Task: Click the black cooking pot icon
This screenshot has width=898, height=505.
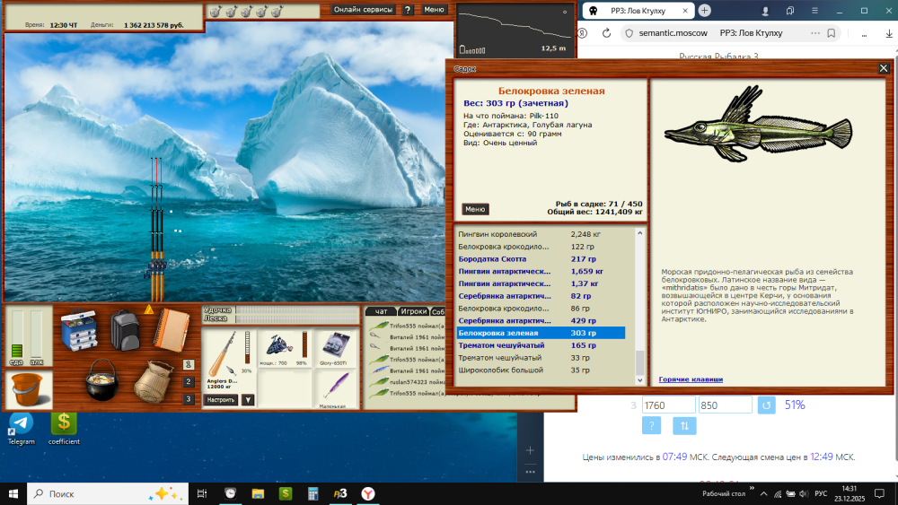Action: (x=102, y=379)
